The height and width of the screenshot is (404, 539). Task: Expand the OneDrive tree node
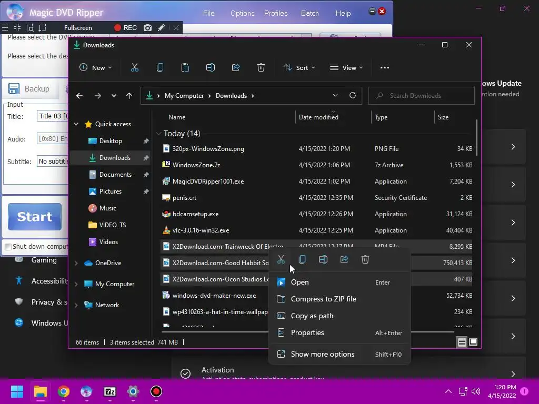[x=76, y=263]
